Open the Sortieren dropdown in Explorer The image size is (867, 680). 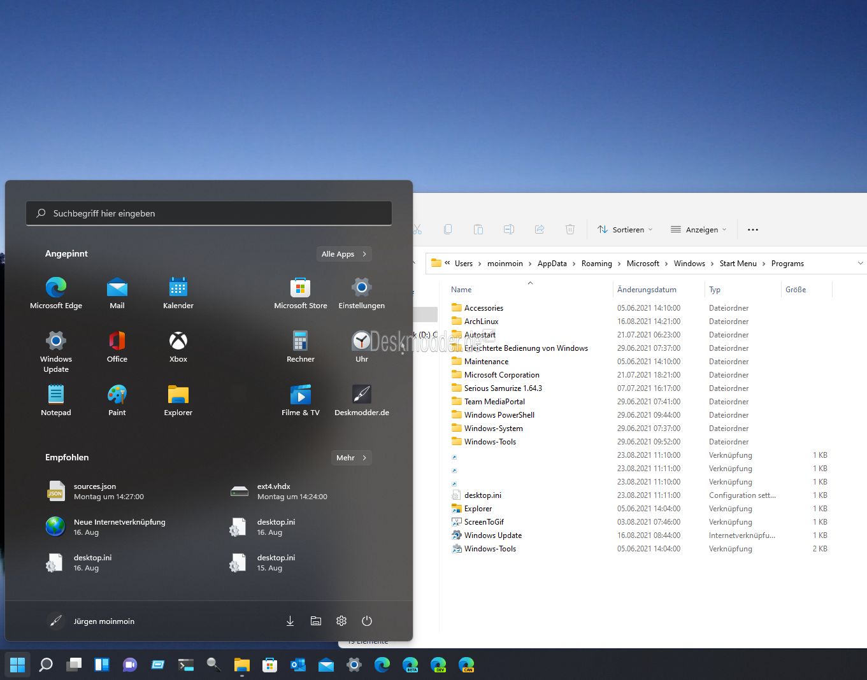point(625,229)
